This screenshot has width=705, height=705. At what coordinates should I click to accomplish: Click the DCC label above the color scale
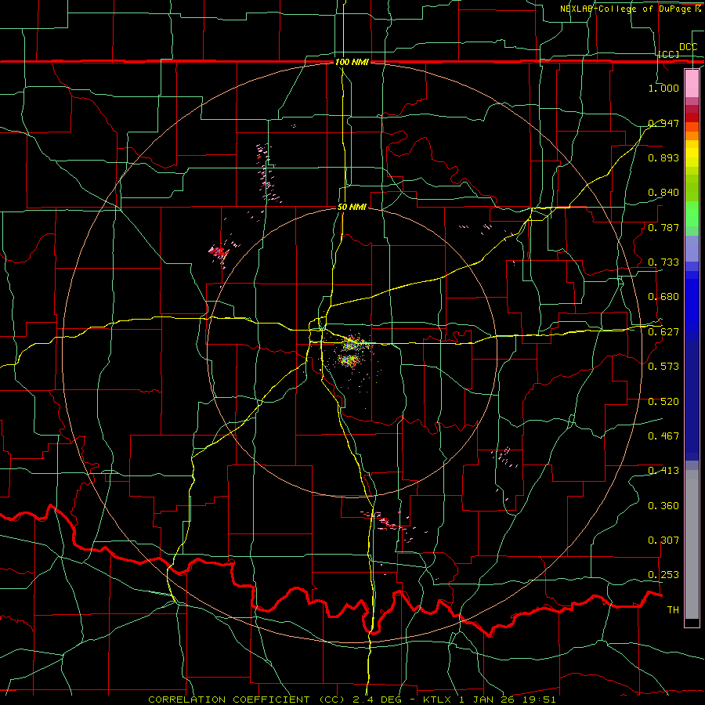click(688, 47)
